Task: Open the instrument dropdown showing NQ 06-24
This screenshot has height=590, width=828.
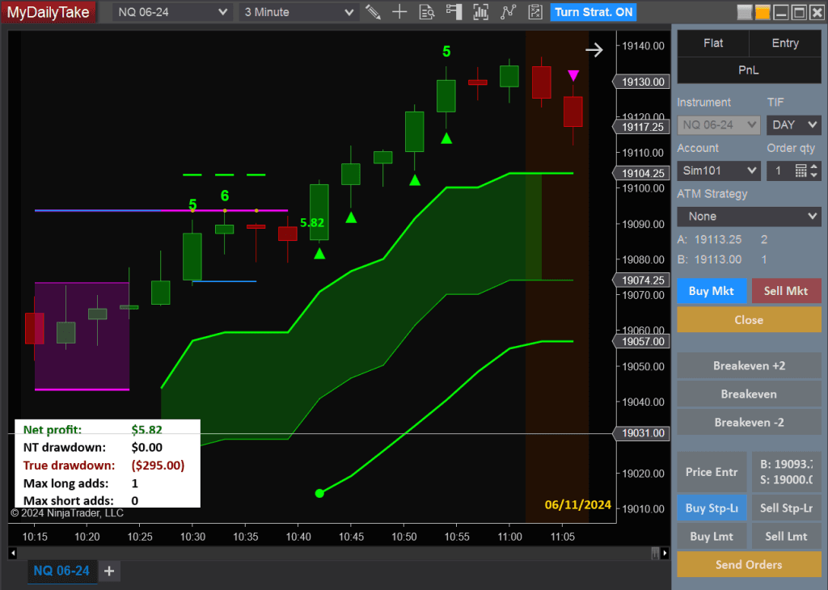Action: point(170,12)
